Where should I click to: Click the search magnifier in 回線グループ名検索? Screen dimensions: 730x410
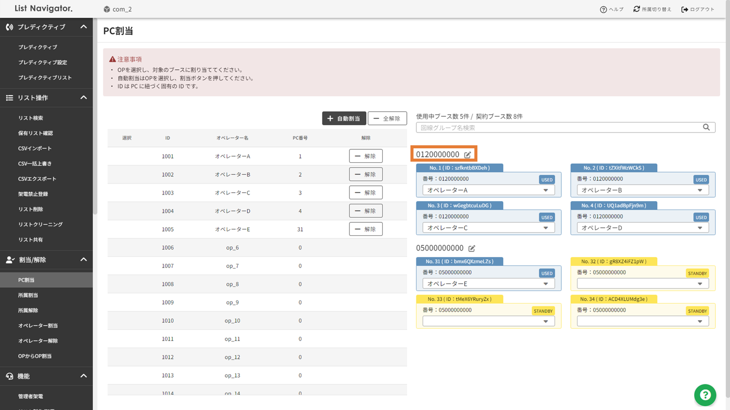coord(706,127)
